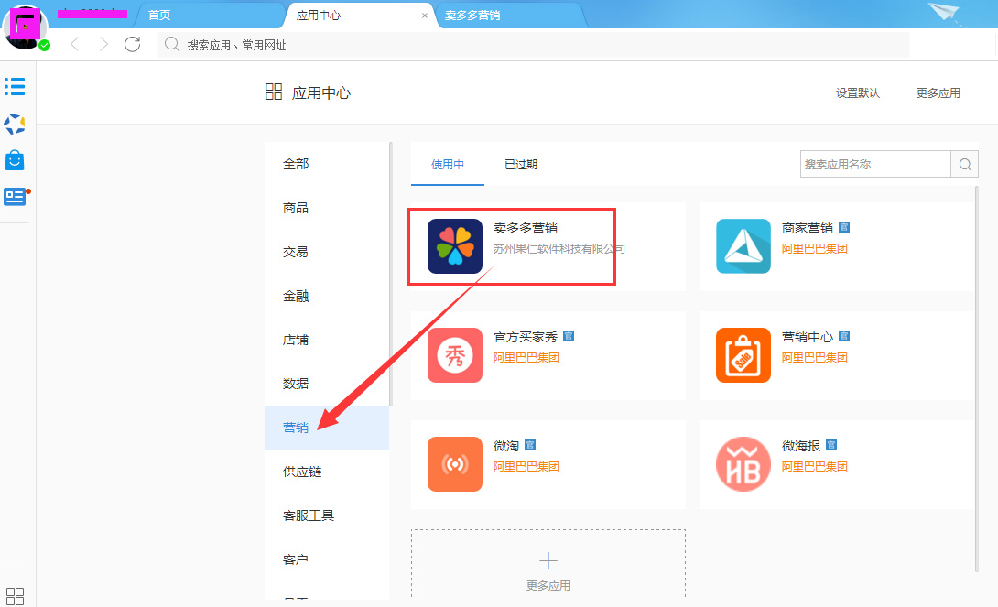This screenshot has height=607, width=998.
Task: Click 苏州果仁软件科技有限公司 text
Action: [x=559, y=249]
